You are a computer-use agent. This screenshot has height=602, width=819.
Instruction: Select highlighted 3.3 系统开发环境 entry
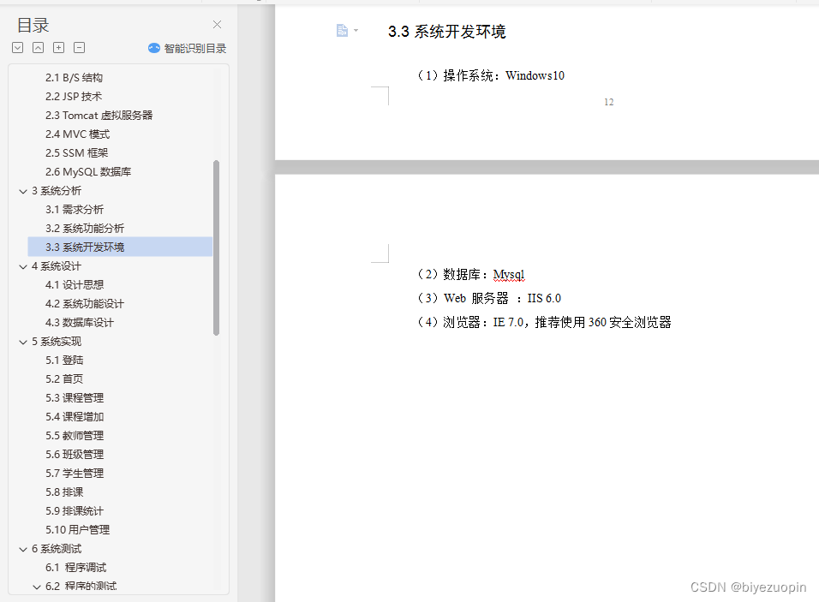click(x=120, y=247)
